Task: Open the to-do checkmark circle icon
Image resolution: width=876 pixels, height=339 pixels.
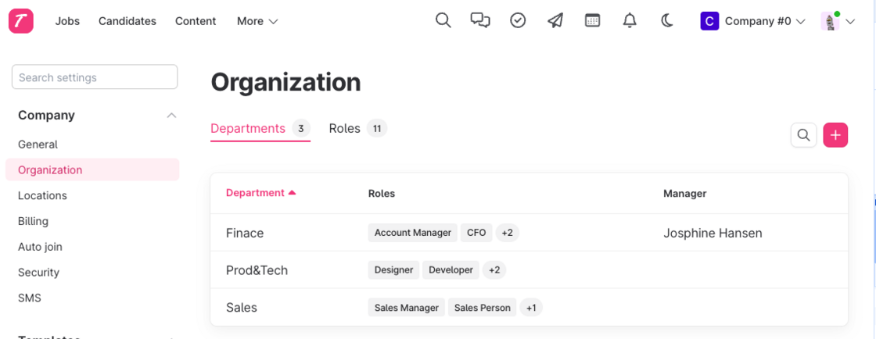Action: click(x=518, y=21)
